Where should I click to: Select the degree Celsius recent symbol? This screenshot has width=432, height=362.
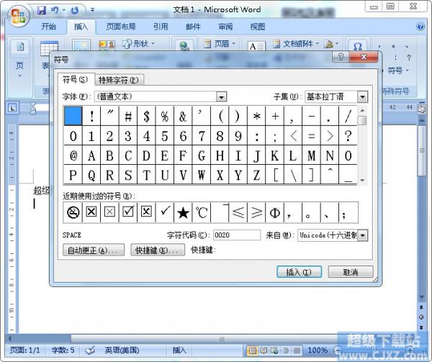coord(202,212)
